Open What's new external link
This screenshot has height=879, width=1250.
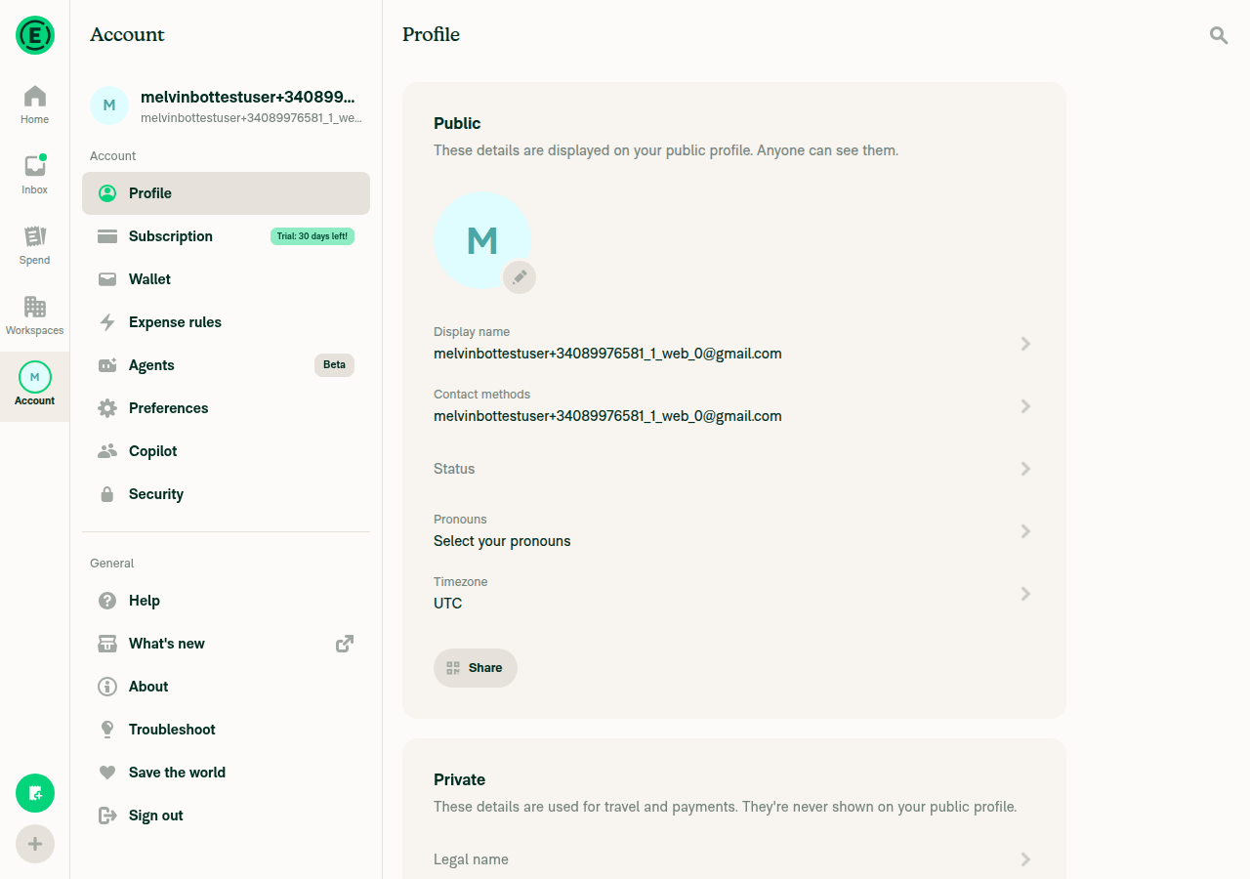pos(226,644)
